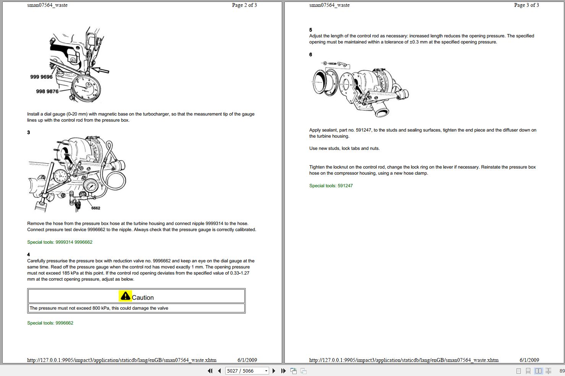This screenshot has width=565, height=376.
Task: Click the pressure test setup illustration under step 3
Action: (x=77, y=174)
